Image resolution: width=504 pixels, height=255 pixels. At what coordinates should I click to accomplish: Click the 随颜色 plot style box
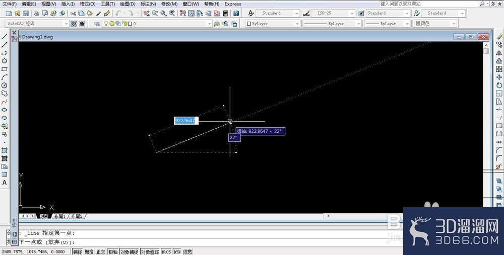(435, 24)
